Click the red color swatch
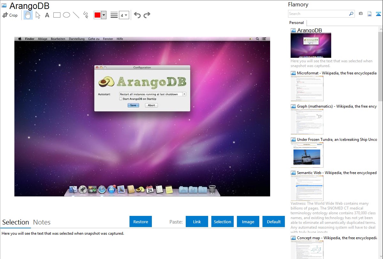This screenshot has height=259, width=383. tap(98, 15)
